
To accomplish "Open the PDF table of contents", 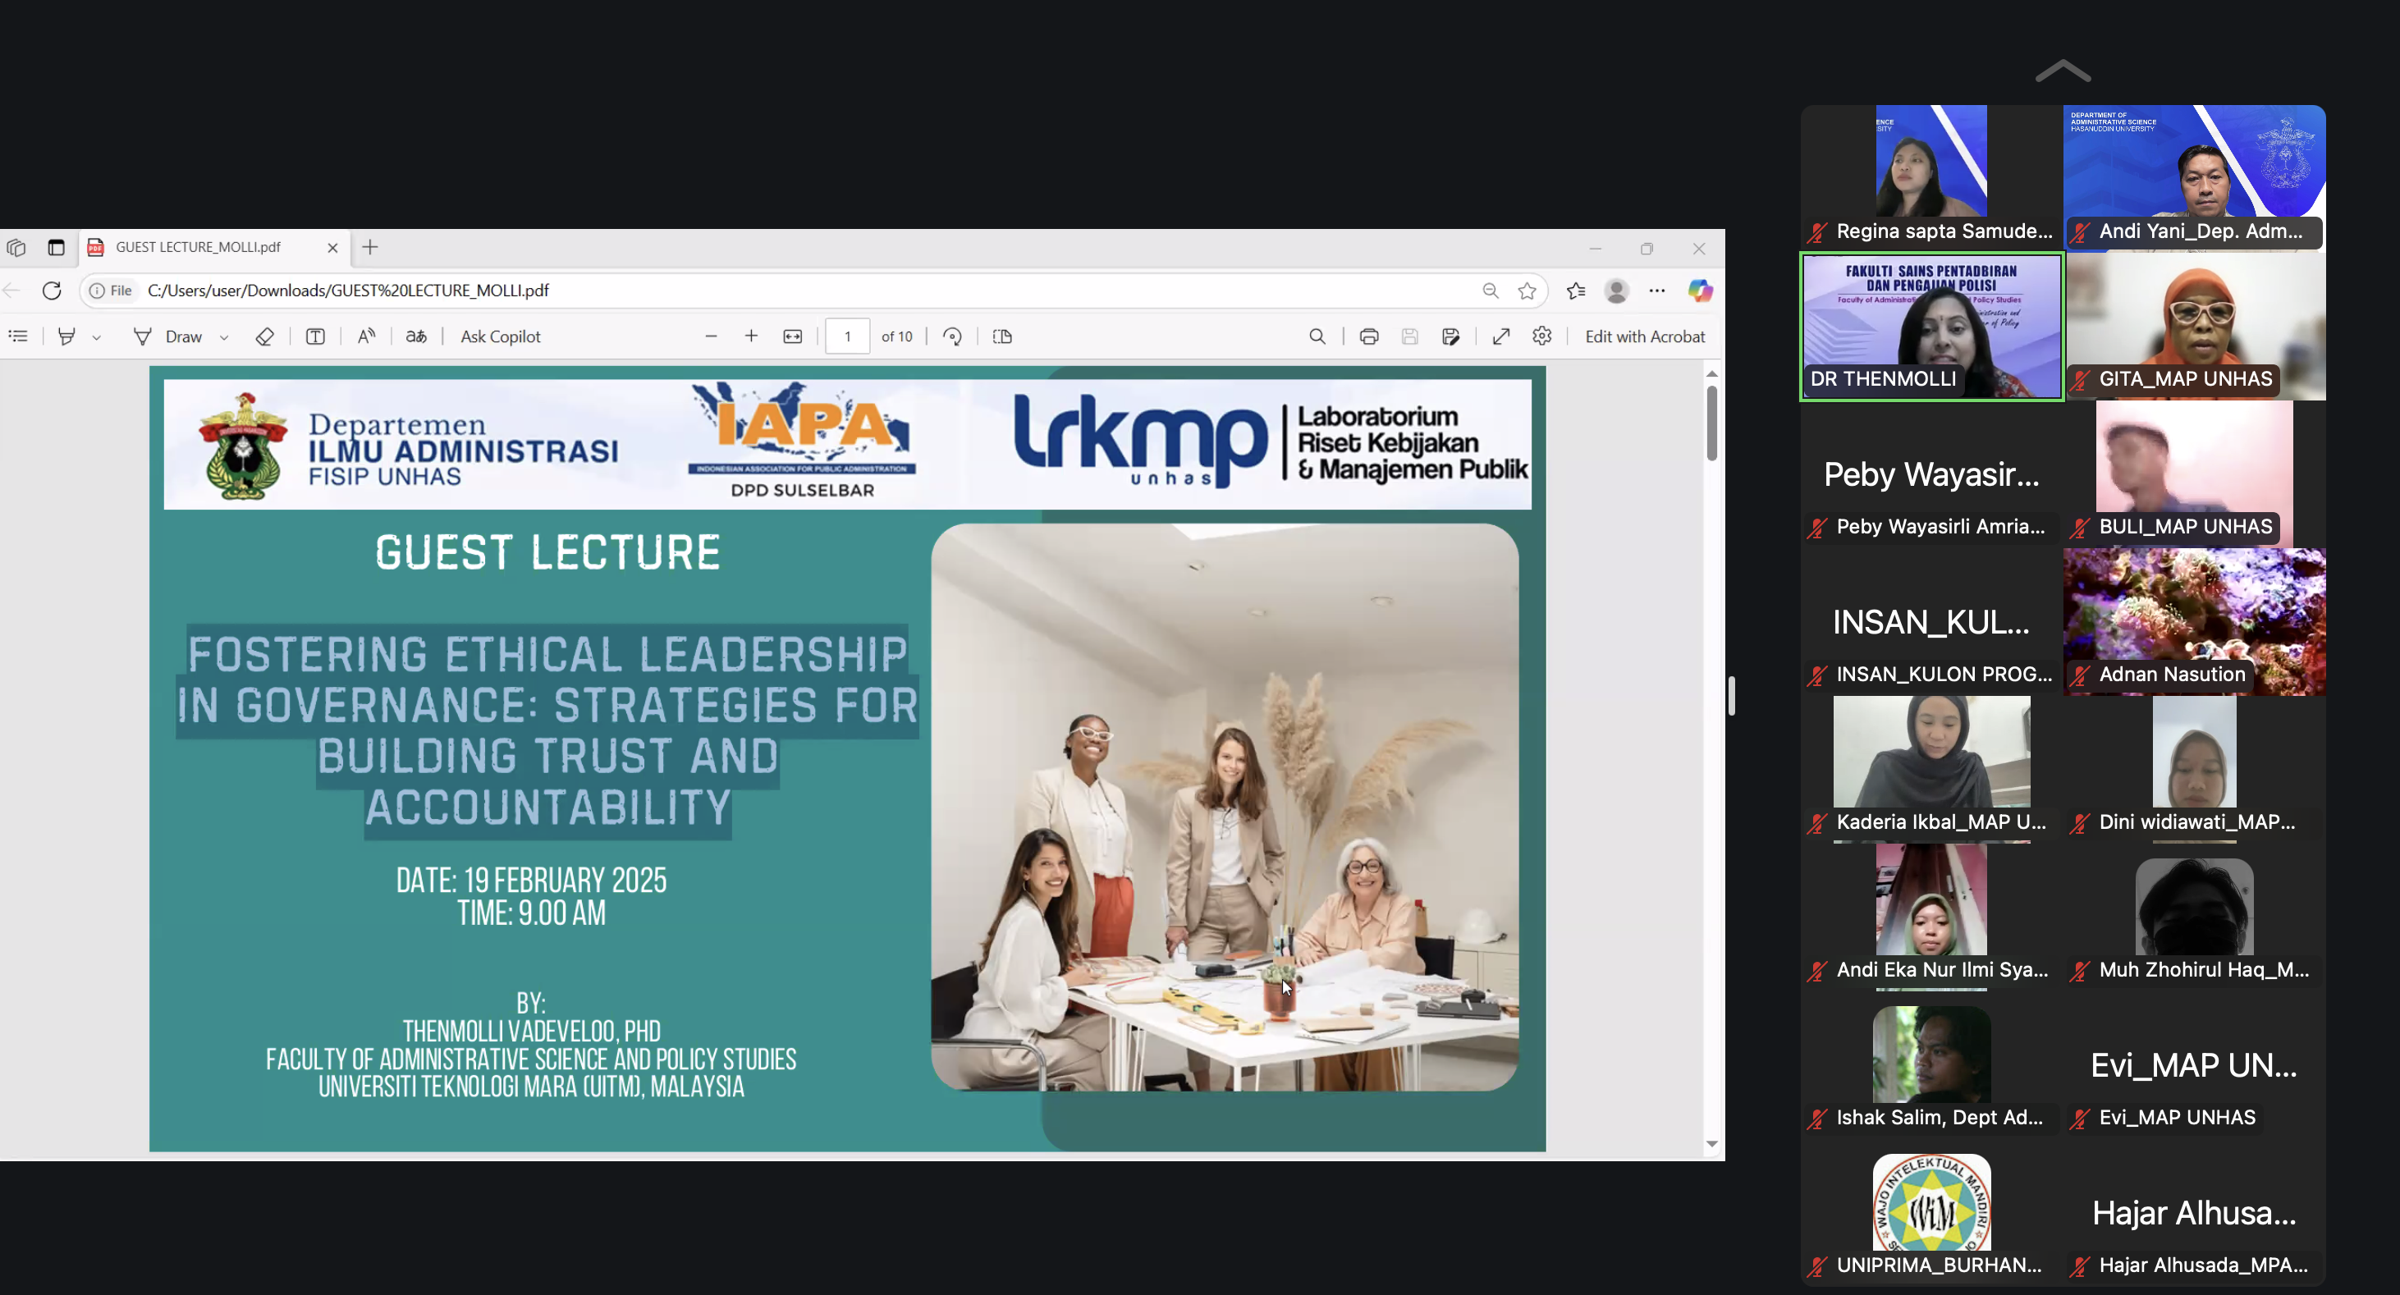I will coord(19,336).
